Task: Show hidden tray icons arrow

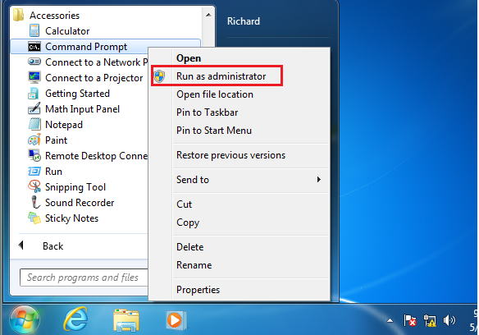Action: click(390, 320)
